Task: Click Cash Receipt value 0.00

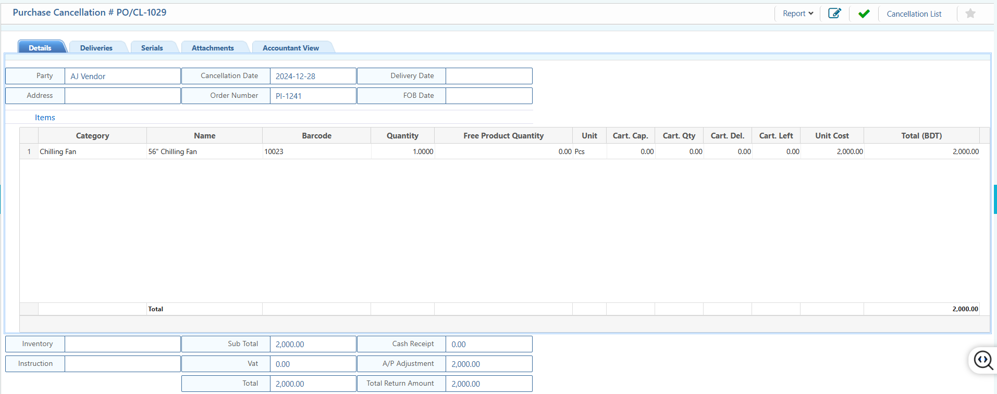Action: click(x=489, y=344)
